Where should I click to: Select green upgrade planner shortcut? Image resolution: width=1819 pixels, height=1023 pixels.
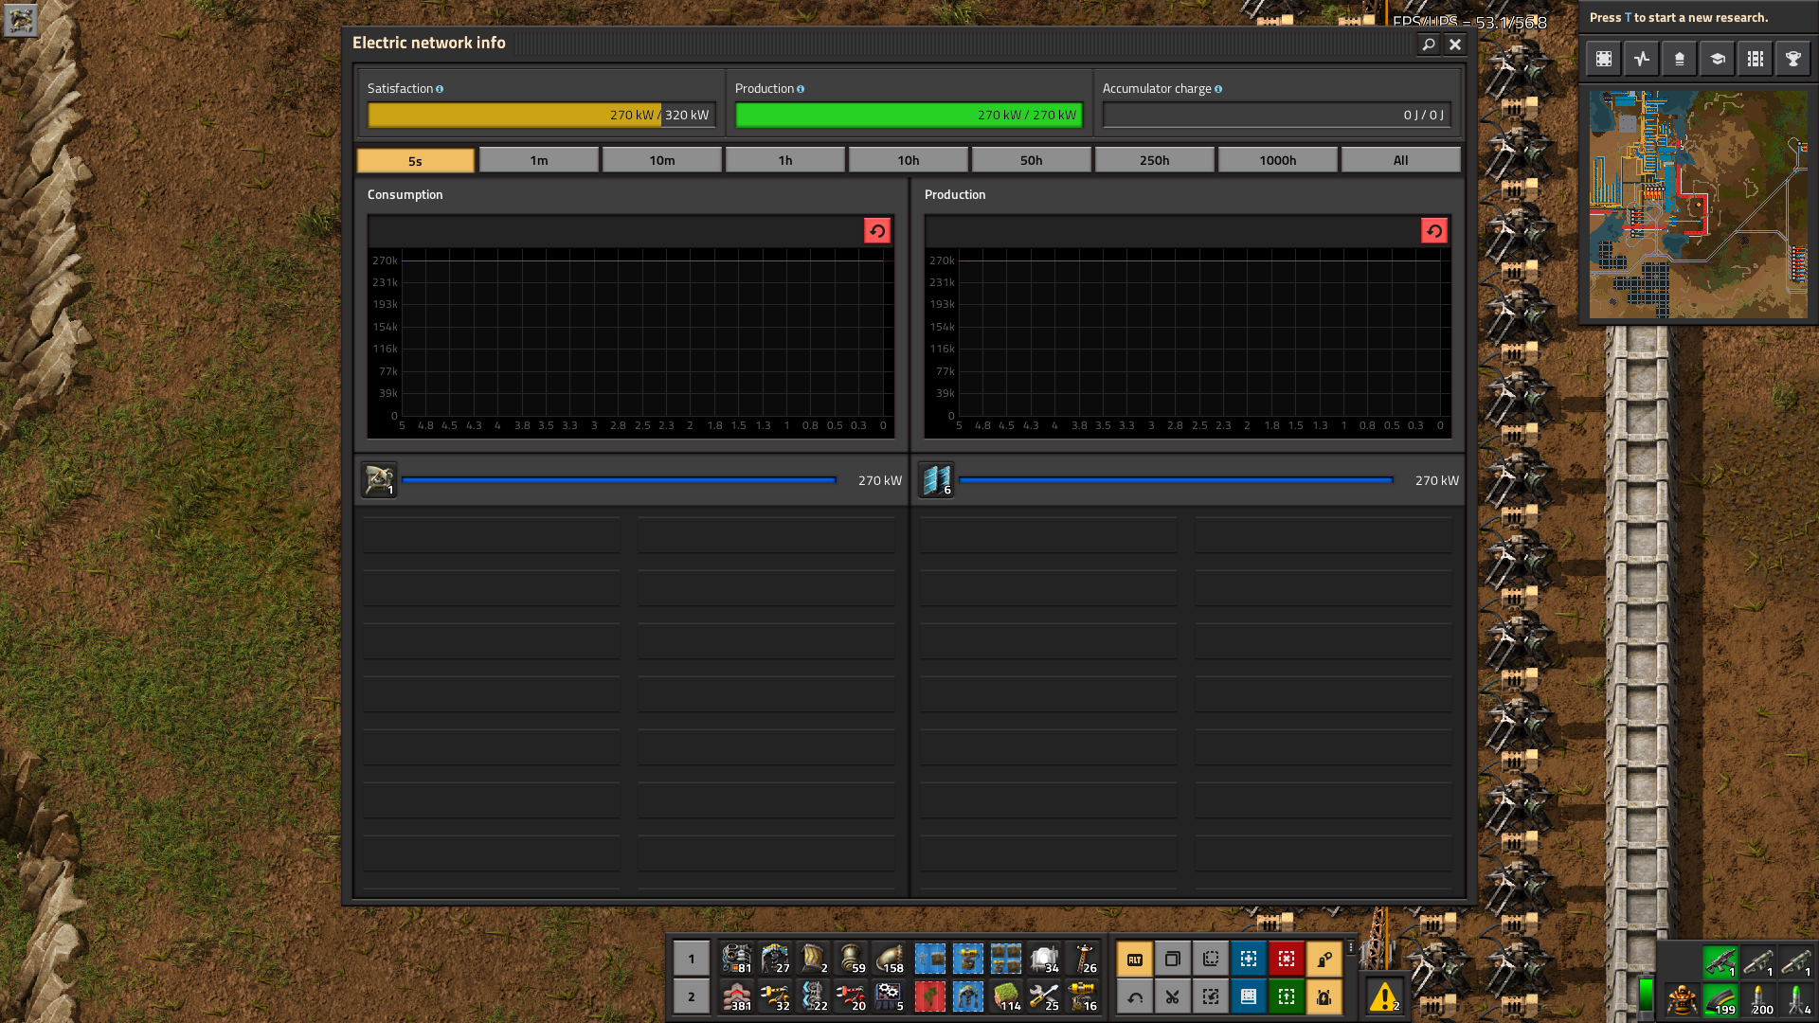click(1287, 996)
